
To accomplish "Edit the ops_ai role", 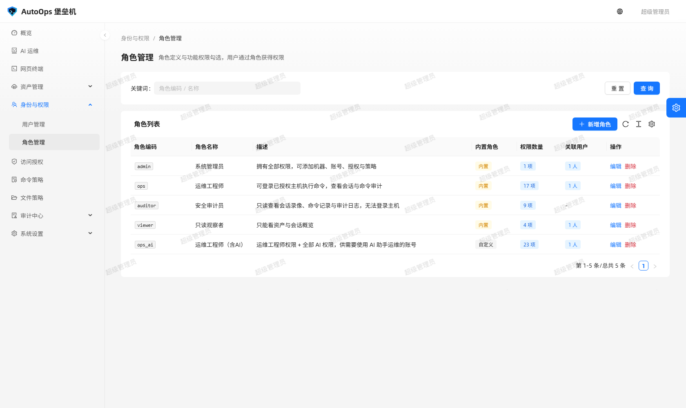I will [x=616, y=245].
